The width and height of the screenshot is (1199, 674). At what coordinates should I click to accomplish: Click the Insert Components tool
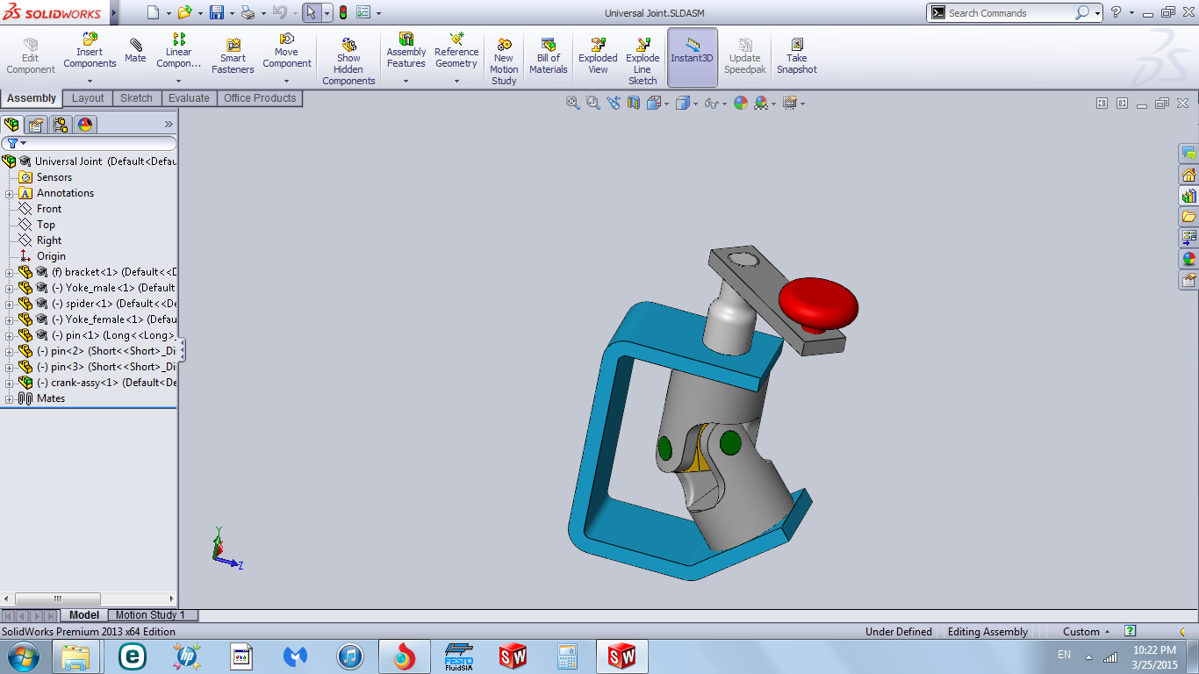(x=90, y=51)
